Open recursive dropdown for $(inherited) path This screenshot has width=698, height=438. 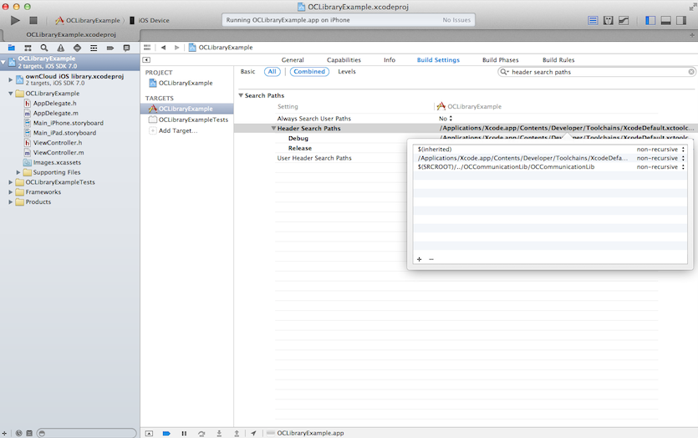[x=683, y=149]
